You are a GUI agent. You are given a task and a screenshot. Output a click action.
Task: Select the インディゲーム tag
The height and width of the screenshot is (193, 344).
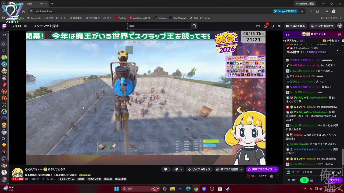point(67,179)
